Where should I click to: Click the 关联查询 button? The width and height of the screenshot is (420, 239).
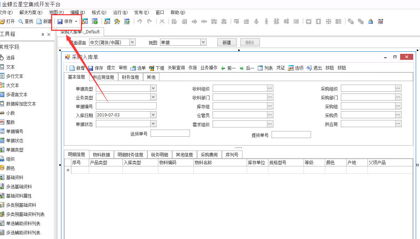[176, 68]
